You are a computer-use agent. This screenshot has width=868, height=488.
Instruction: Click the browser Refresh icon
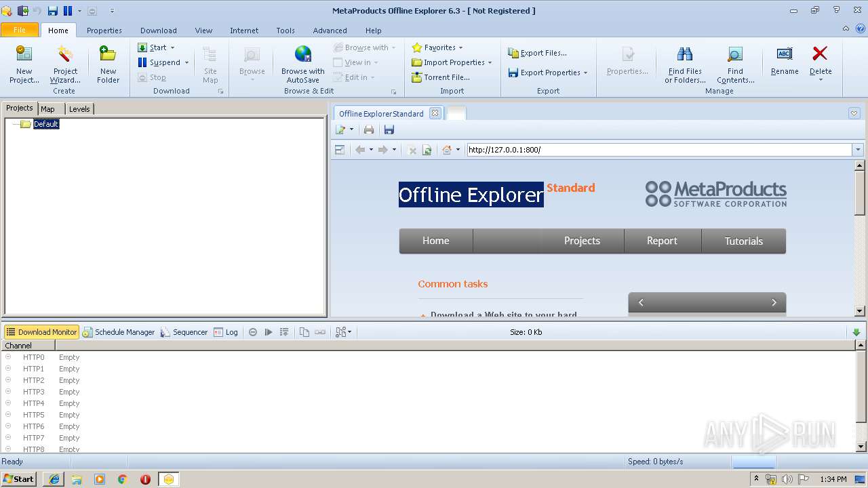[x=427, y=150]
